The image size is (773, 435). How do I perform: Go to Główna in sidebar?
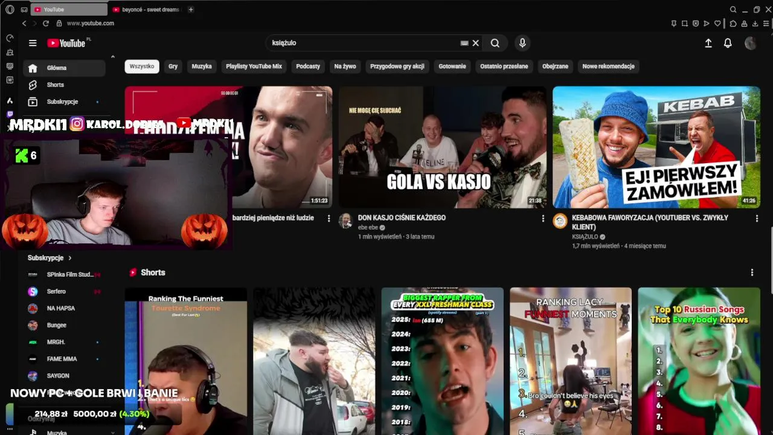(64, 68)
